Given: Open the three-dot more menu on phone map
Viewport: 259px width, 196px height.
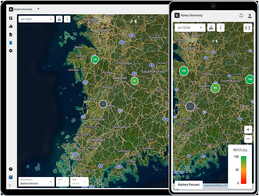Looking at the screenshot, I should 221,28.
